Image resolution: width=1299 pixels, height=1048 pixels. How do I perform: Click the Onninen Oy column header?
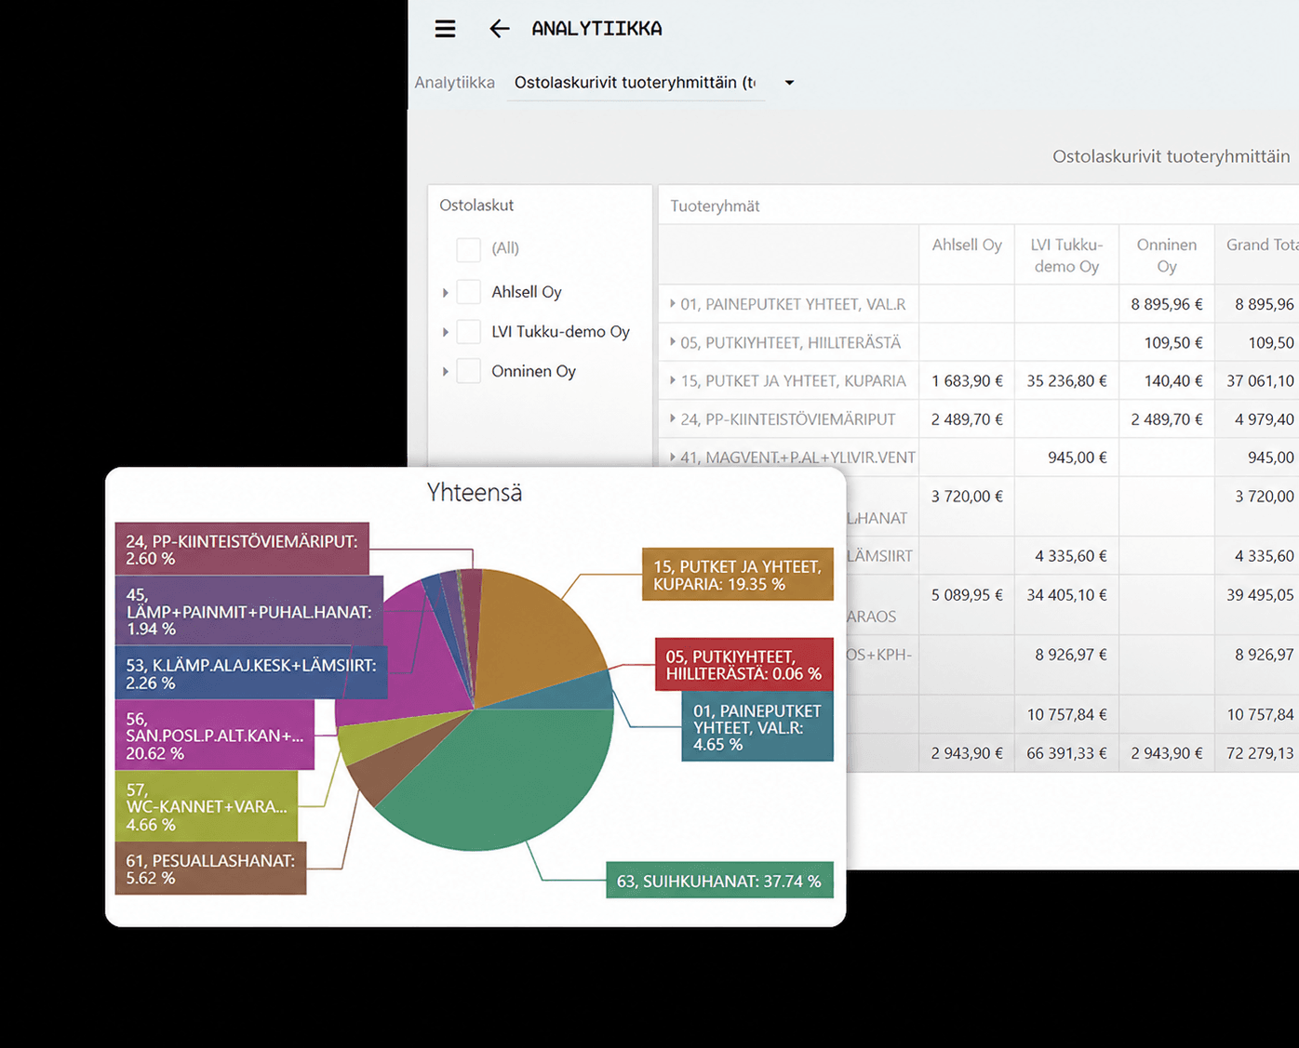click(1167, 255)
